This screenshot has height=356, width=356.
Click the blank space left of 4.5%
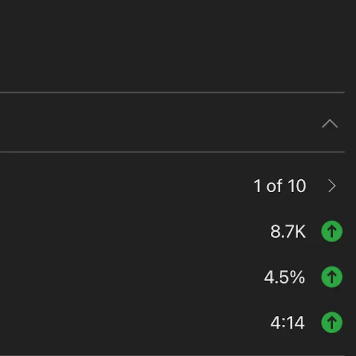pyautogui.click(x=131, y=277)
